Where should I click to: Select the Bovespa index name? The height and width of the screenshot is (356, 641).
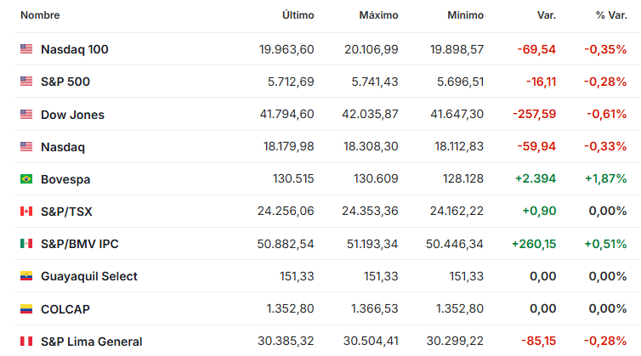(65, 179)
